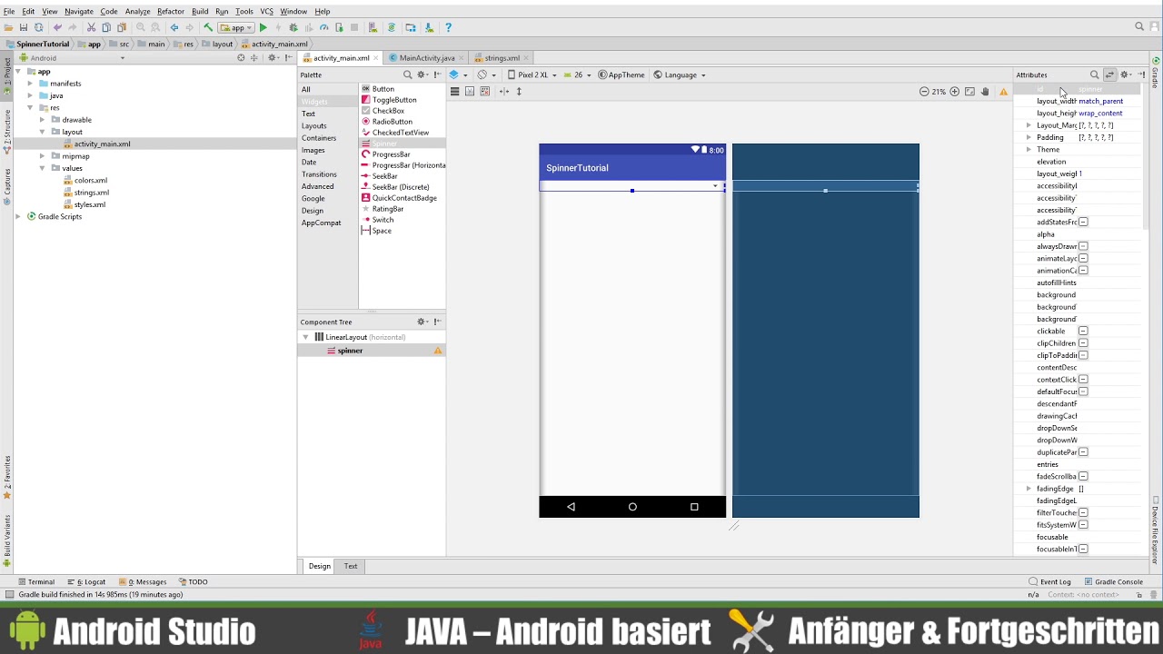
Task: Open Component Tree gear settings
Action: (422, 322)
